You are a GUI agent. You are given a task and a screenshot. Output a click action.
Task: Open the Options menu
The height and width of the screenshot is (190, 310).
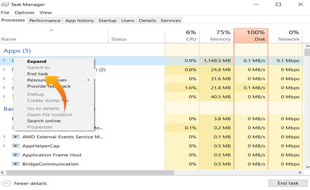(24, 12)
